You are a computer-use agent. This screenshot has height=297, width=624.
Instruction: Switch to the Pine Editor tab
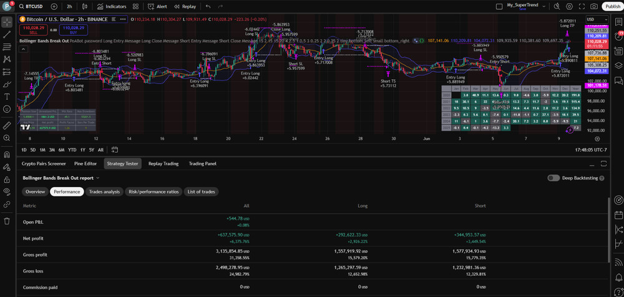[85, 163]
